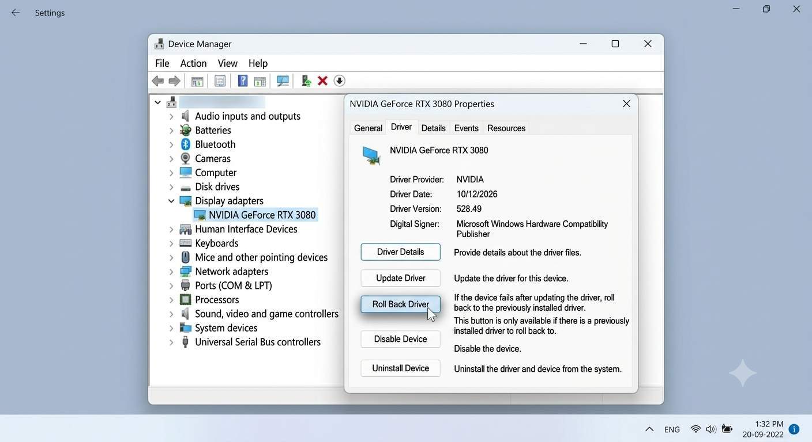
Task: Expand Sound, video and game controllers chevron
Action: (x=171, y=314)
